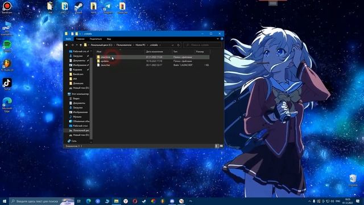Open pinned Корзина in the sidebar

[77, 69]
